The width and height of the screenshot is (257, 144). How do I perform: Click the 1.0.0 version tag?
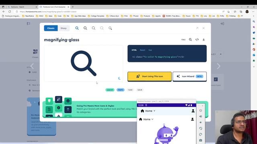pos(130,90)
